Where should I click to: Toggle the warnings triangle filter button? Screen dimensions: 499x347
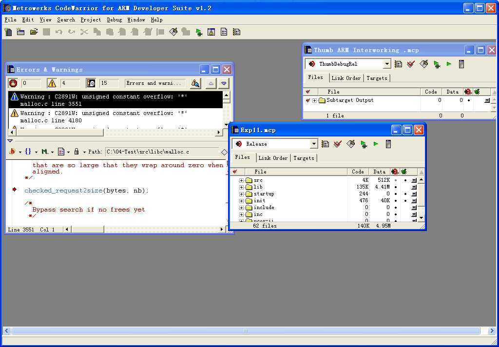pos(52,83)
